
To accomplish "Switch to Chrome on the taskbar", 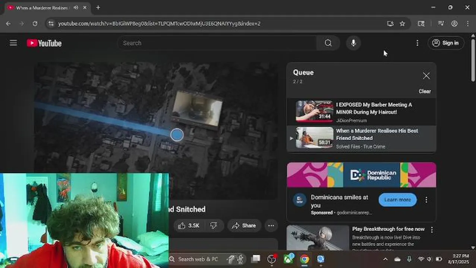I will (x=305, y=259).
